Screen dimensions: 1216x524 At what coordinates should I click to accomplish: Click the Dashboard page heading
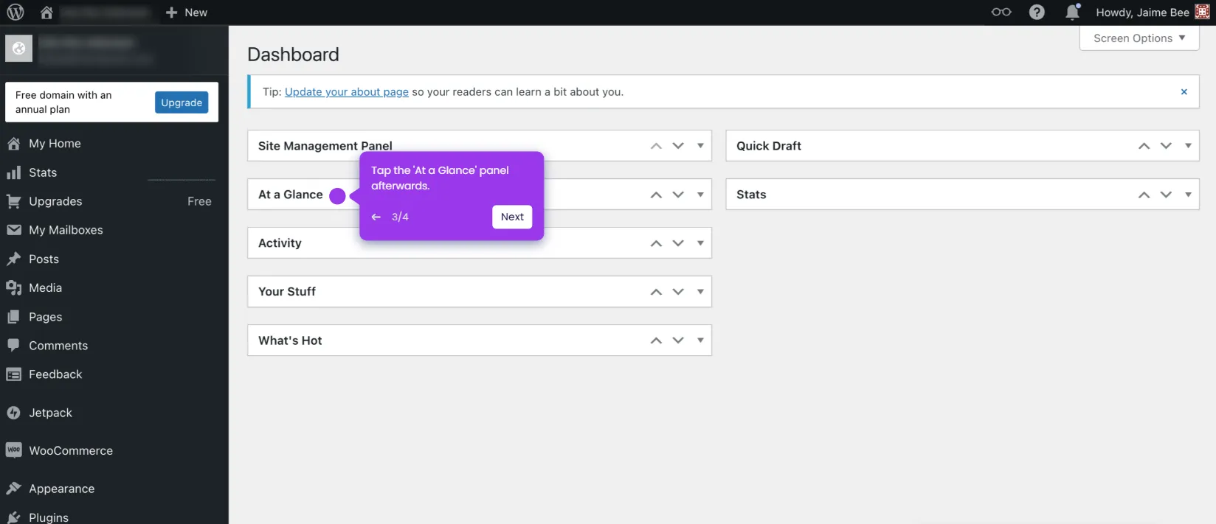(x=293, y=55)
